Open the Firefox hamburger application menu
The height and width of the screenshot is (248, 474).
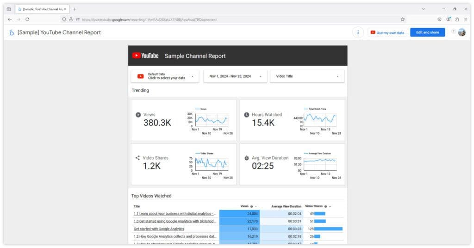click(466, 19)
